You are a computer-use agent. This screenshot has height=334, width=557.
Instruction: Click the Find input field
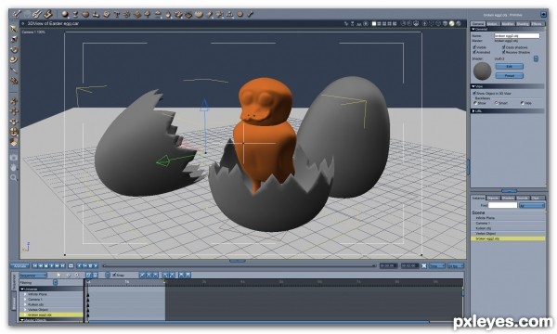click(x=502, y=206)
